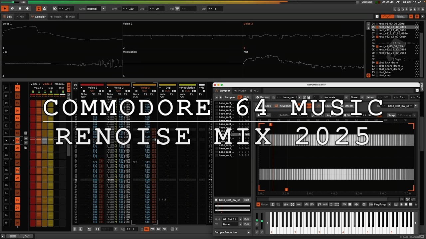This screenshot has height=239, width=426.
Task: Click the sample editor stop icon
Action: pyautogui.click(x=406, y=204)
